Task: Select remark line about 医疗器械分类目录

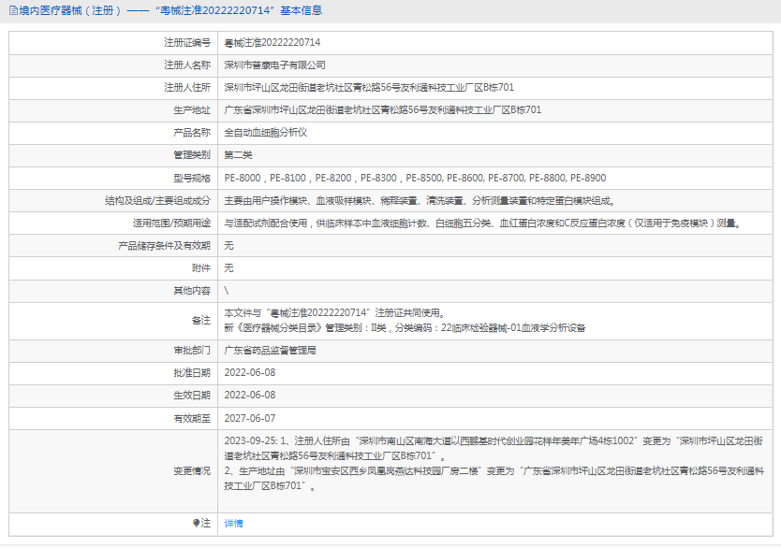Action: 405,328
